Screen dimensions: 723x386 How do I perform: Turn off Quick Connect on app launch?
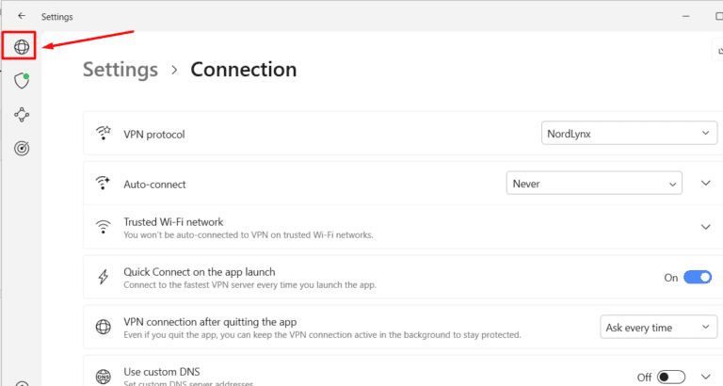pyautogui.click(x=698, y=278)
